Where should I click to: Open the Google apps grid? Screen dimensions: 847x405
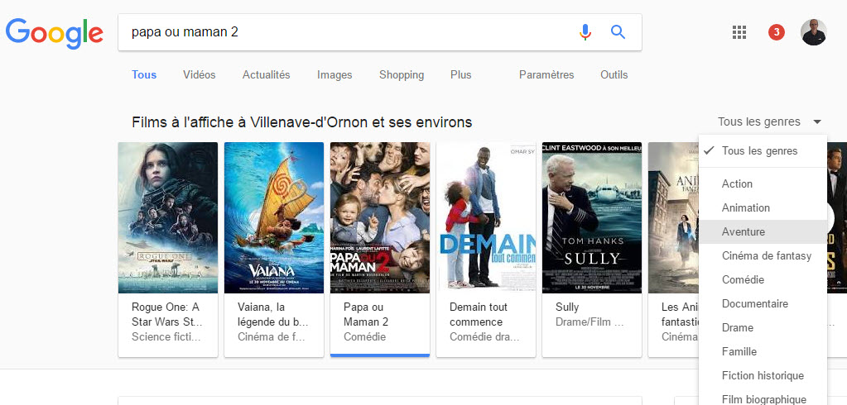pyautogui.click(x=739, y=32)
